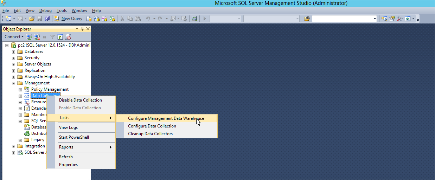Click the Redo arrow icon
The image size is (435, 180).
[160, 19]
